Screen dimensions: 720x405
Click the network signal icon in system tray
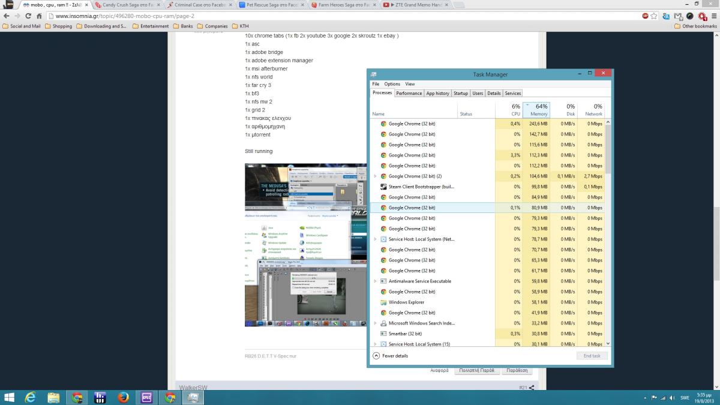pos(662,397)
